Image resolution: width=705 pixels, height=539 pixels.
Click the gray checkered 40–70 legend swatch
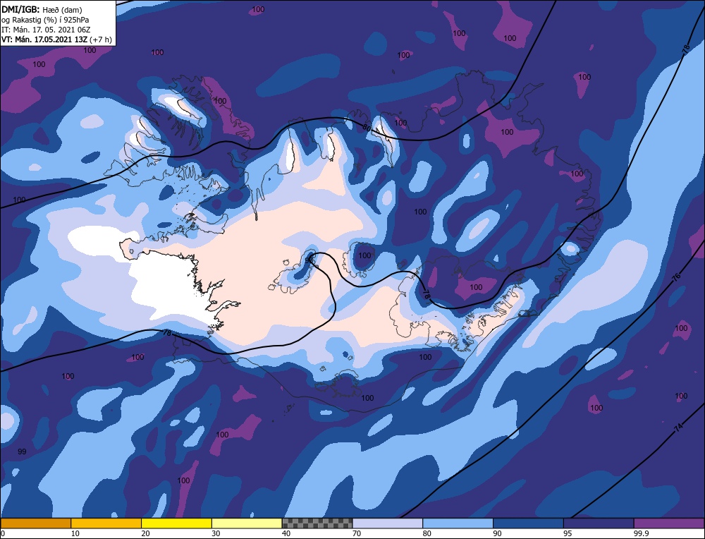coord(317,523)
